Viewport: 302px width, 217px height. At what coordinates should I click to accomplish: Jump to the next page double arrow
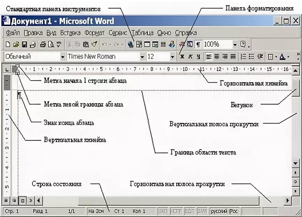(295, 191)
